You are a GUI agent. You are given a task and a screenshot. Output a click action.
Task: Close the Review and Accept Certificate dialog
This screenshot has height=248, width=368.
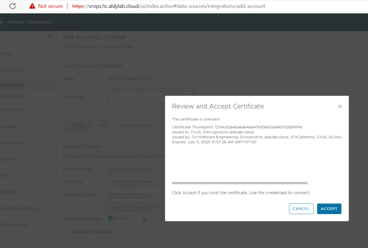340,106
